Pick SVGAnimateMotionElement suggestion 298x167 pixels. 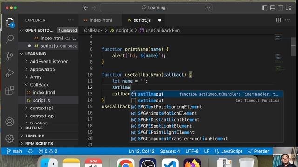(x=207, y=113)
